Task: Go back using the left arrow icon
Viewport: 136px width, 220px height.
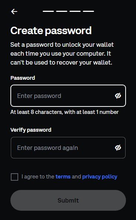Action: (x=14, y=12)
